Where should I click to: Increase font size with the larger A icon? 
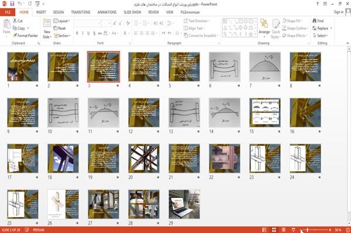(x=115, y=23)
